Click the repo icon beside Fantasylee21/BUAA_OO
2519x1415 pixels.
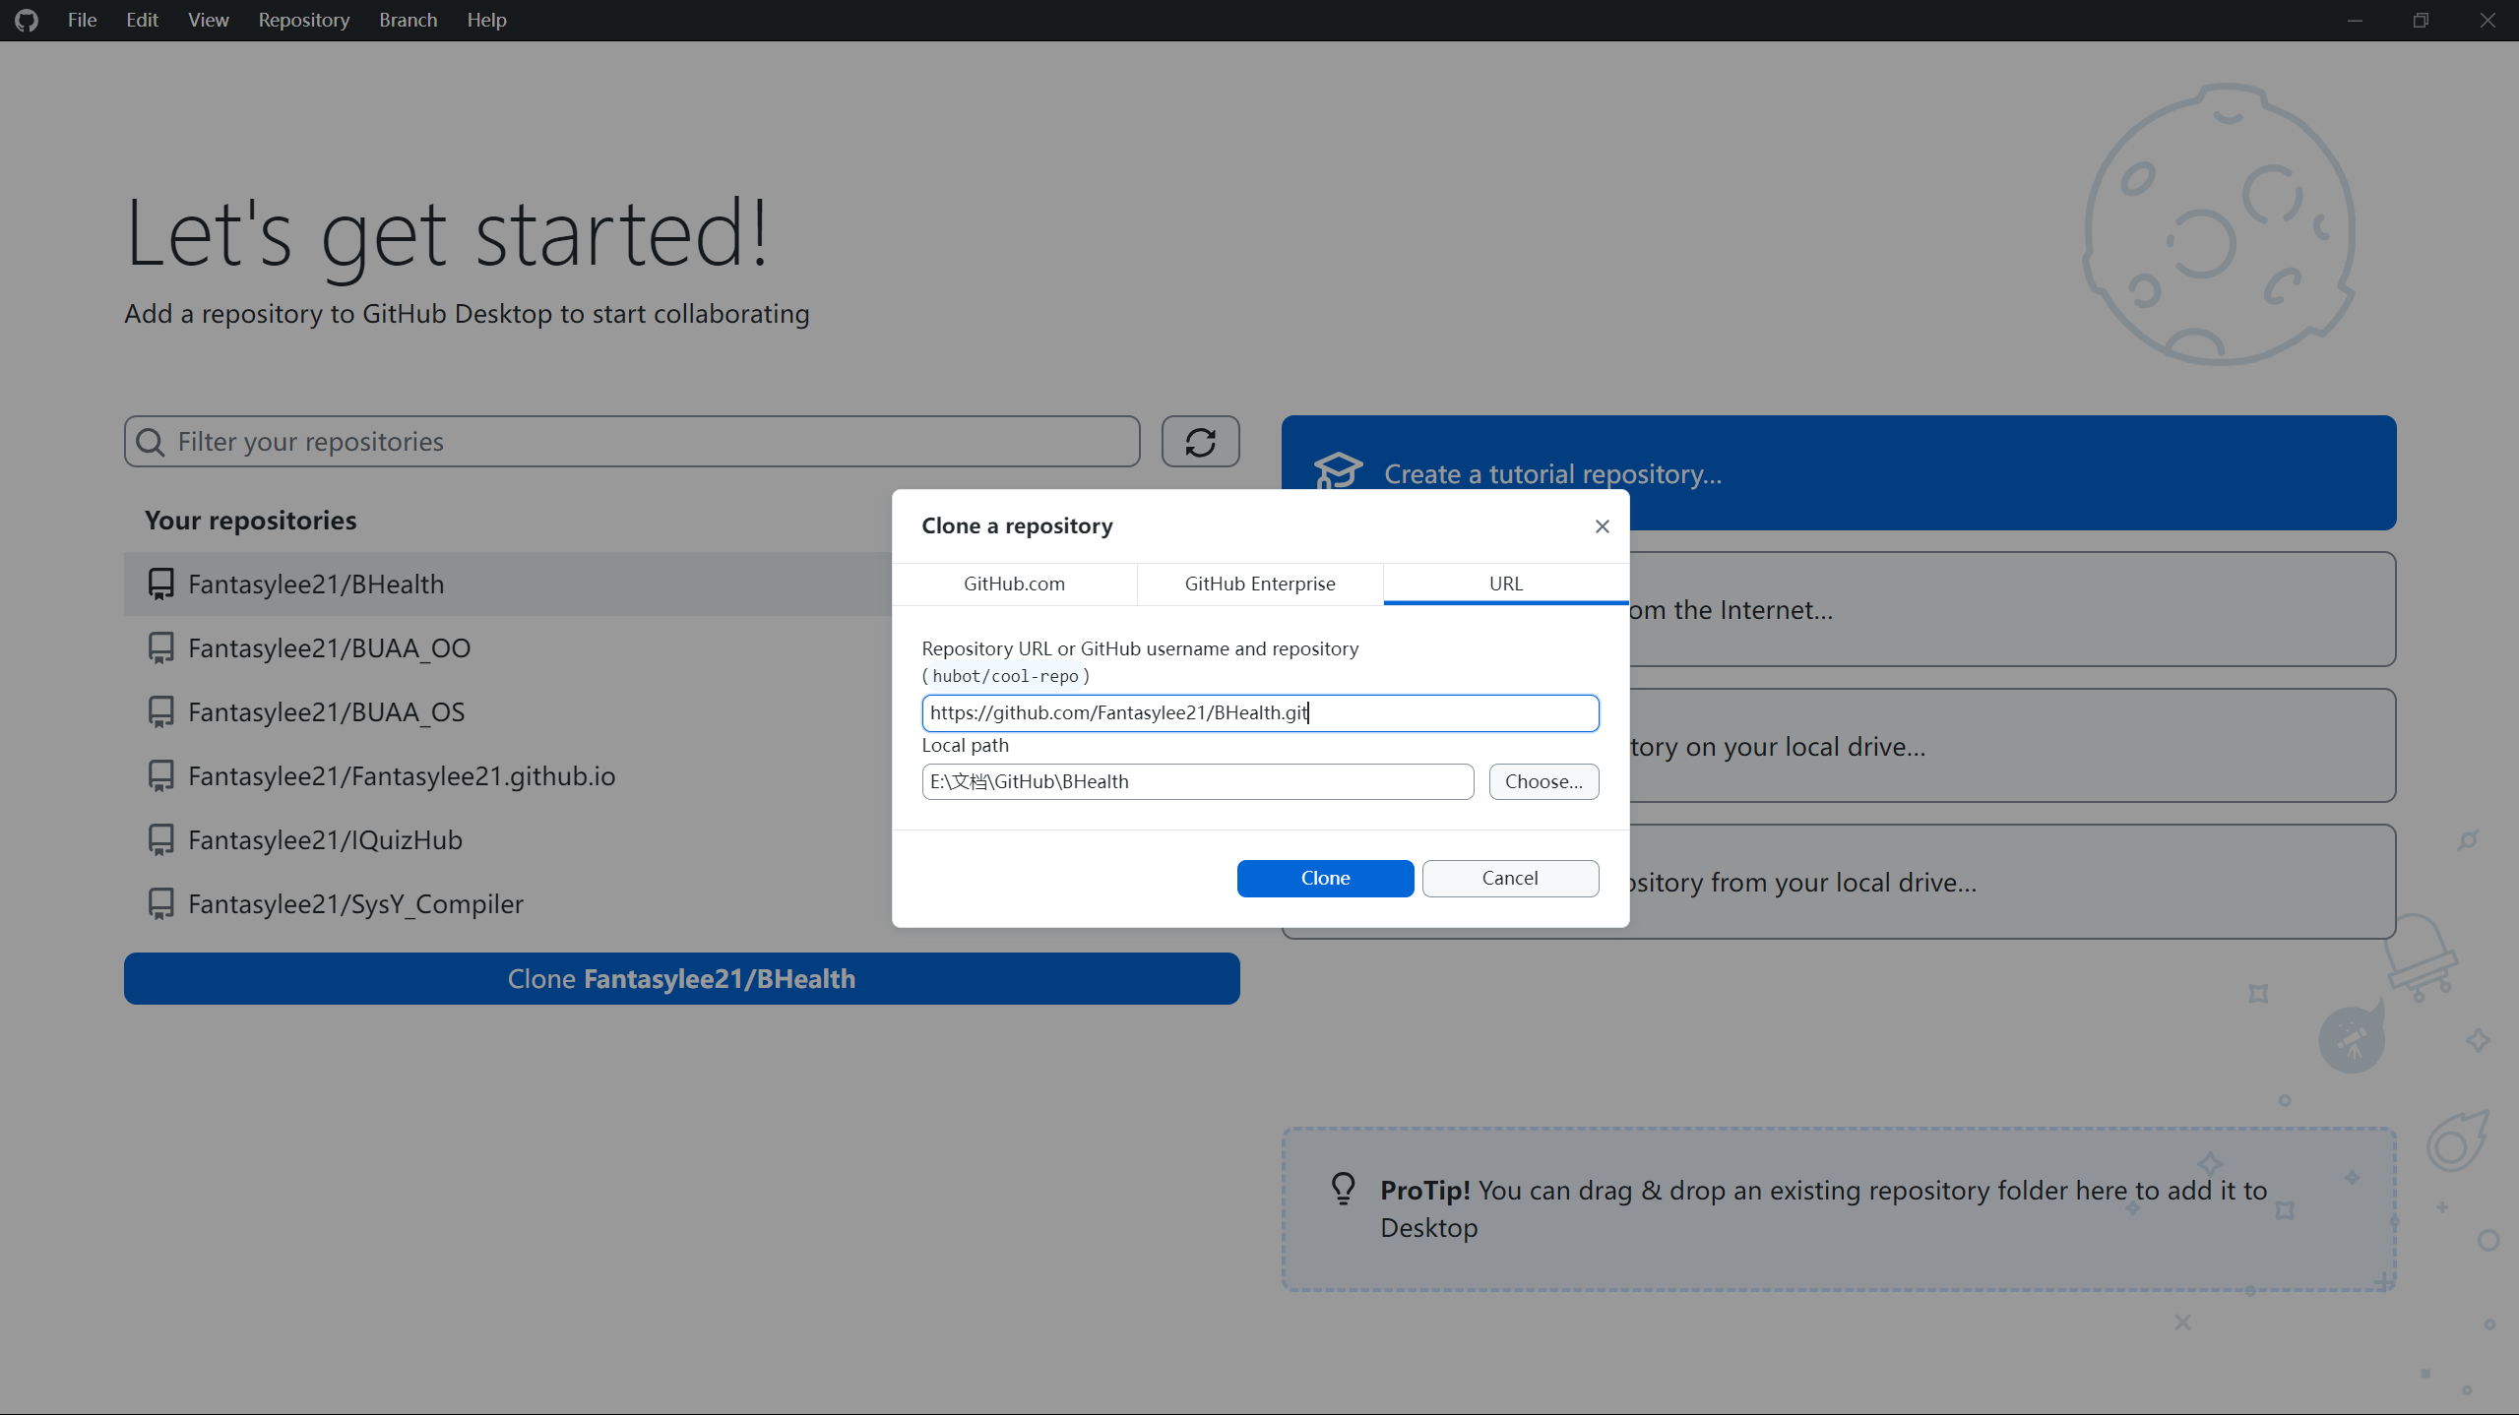[160, 647]
